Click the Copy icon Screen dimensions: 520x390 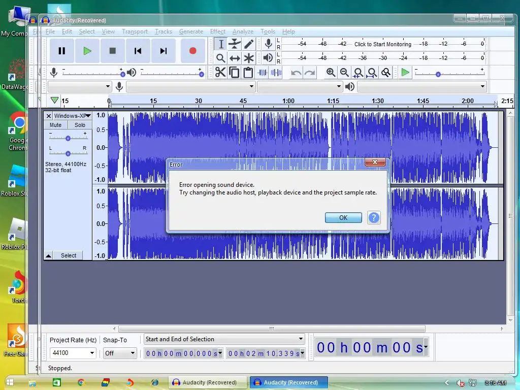[234, 72]
